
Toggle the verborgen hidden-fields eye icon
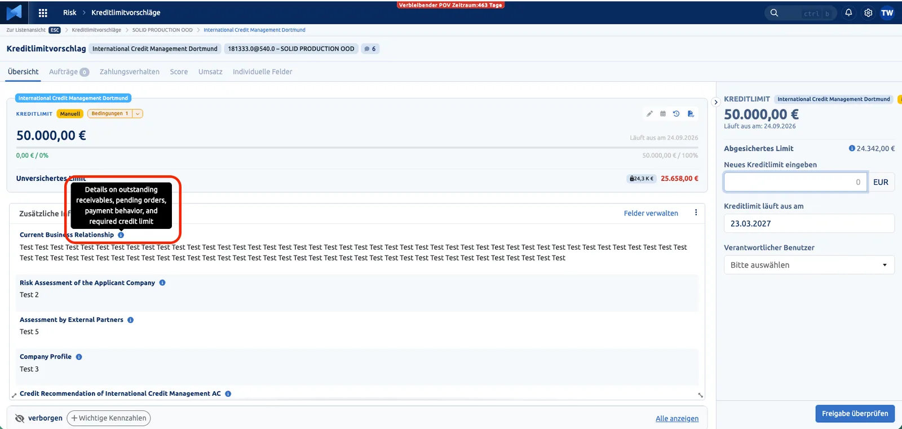tap(20, 418)
